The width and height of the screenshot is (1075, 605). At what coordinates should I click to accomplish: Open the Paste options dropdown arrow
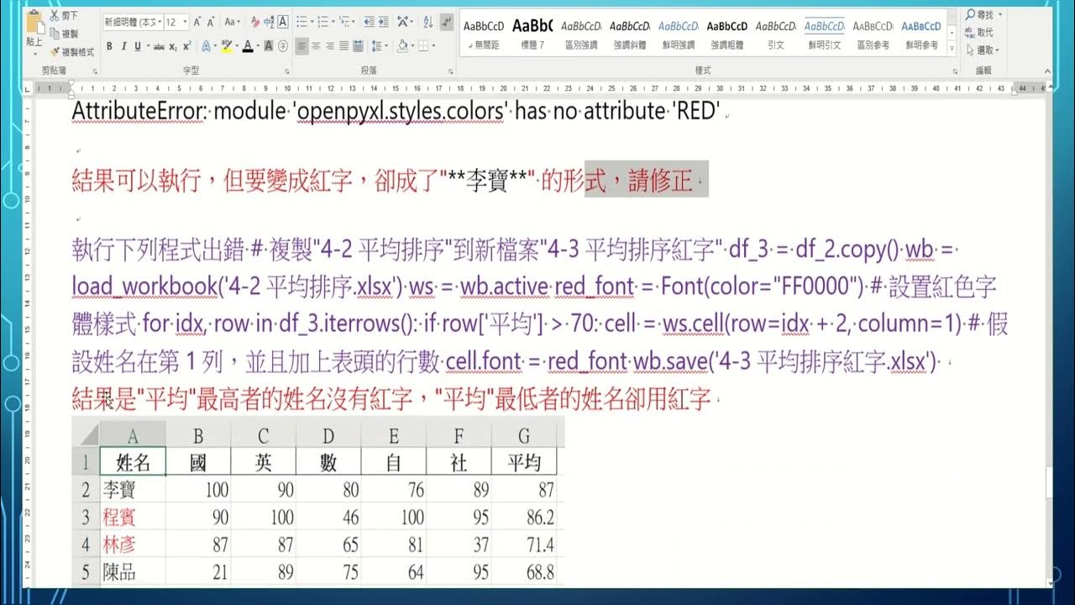[x=35, y=54]
